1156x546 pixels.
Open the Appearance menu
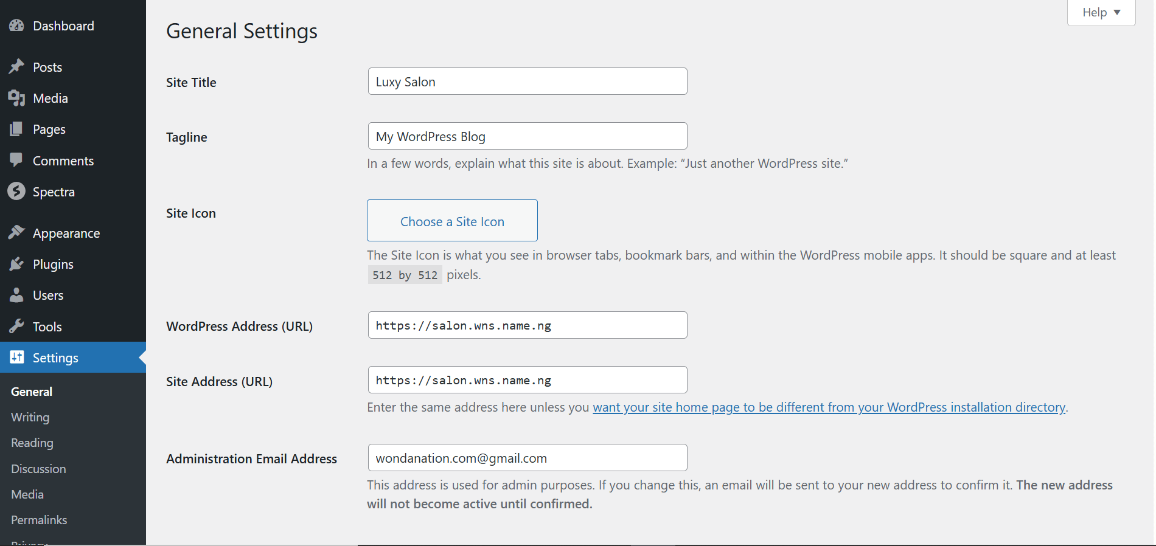pyautogui.click(x=73, y=233)
